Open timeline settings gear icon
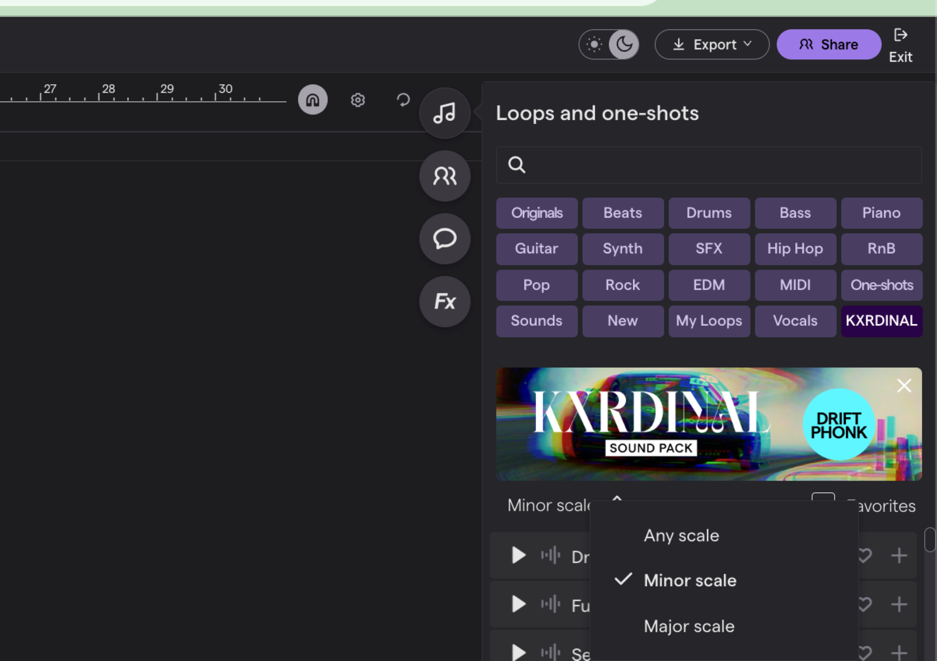The image size is (937, 661). (x=358, y=100)
